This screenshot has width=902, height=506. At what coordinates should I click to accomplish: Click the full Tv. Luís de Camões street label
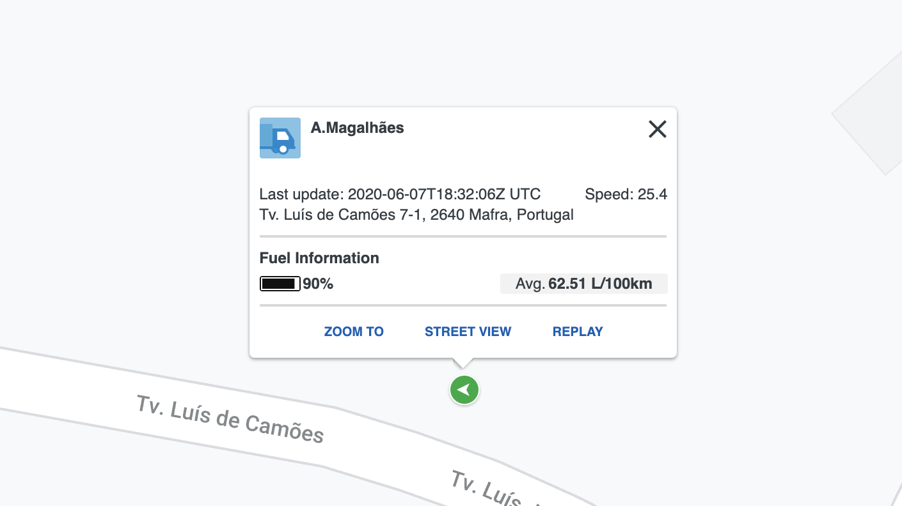230,419
